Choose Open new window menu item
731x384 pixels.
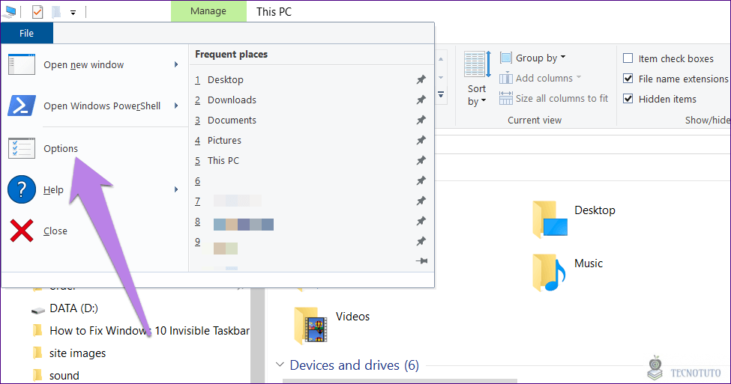[x=94, y=64]
